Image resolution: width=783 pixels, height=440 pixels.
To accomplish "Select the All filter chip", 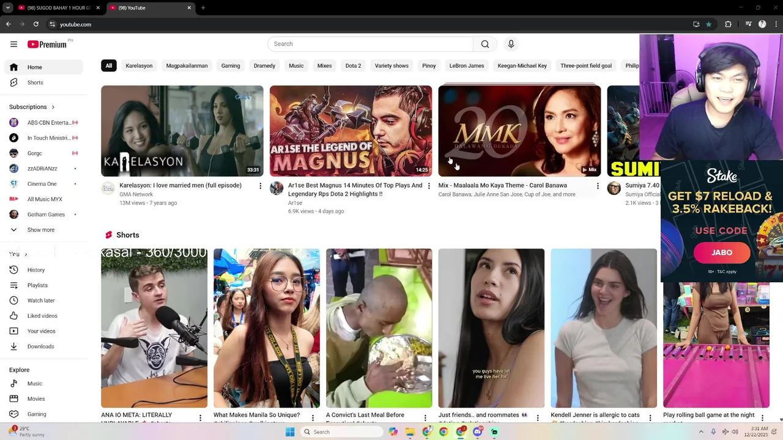I will pos(109,66).
